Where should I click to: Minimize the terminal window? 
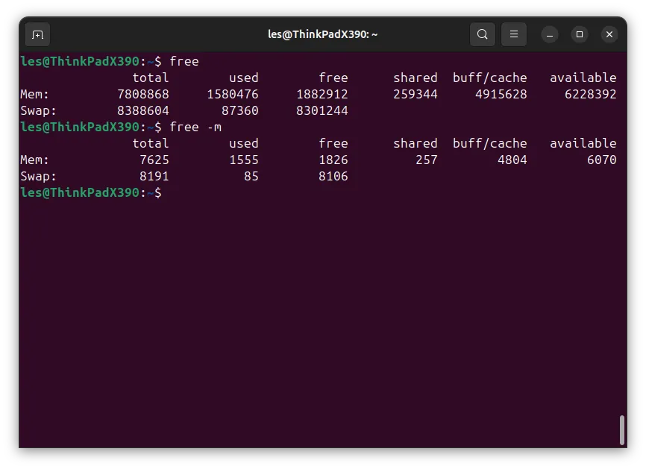[550, 34]
